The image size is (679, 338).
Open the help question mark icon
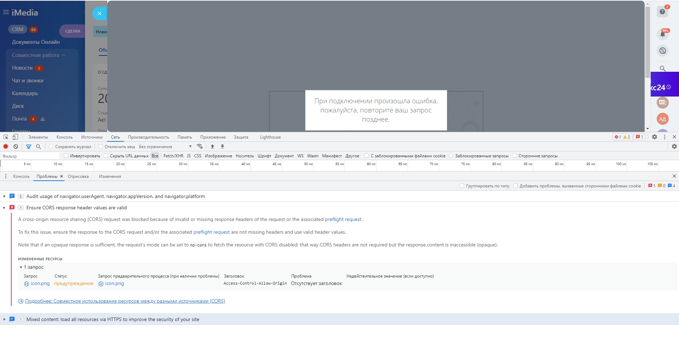coord(662,12)
